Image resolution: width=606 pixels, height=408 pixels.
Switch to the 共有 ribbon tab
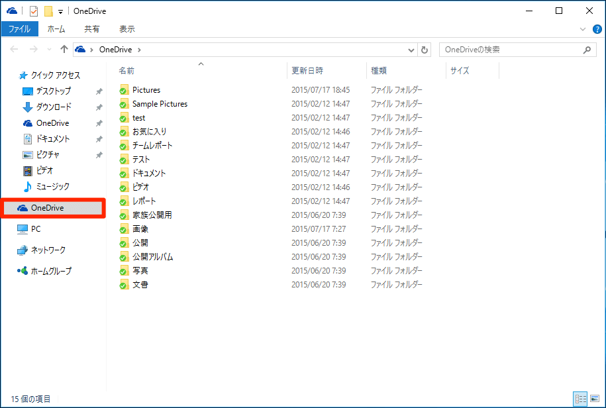92,29
